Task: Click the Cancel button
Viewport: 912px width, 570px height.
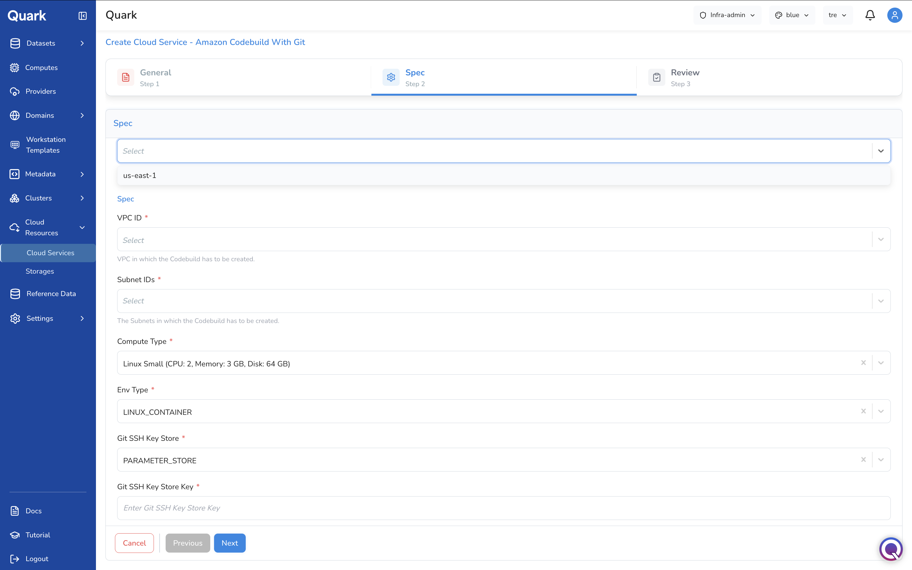Action: point(135,543)
